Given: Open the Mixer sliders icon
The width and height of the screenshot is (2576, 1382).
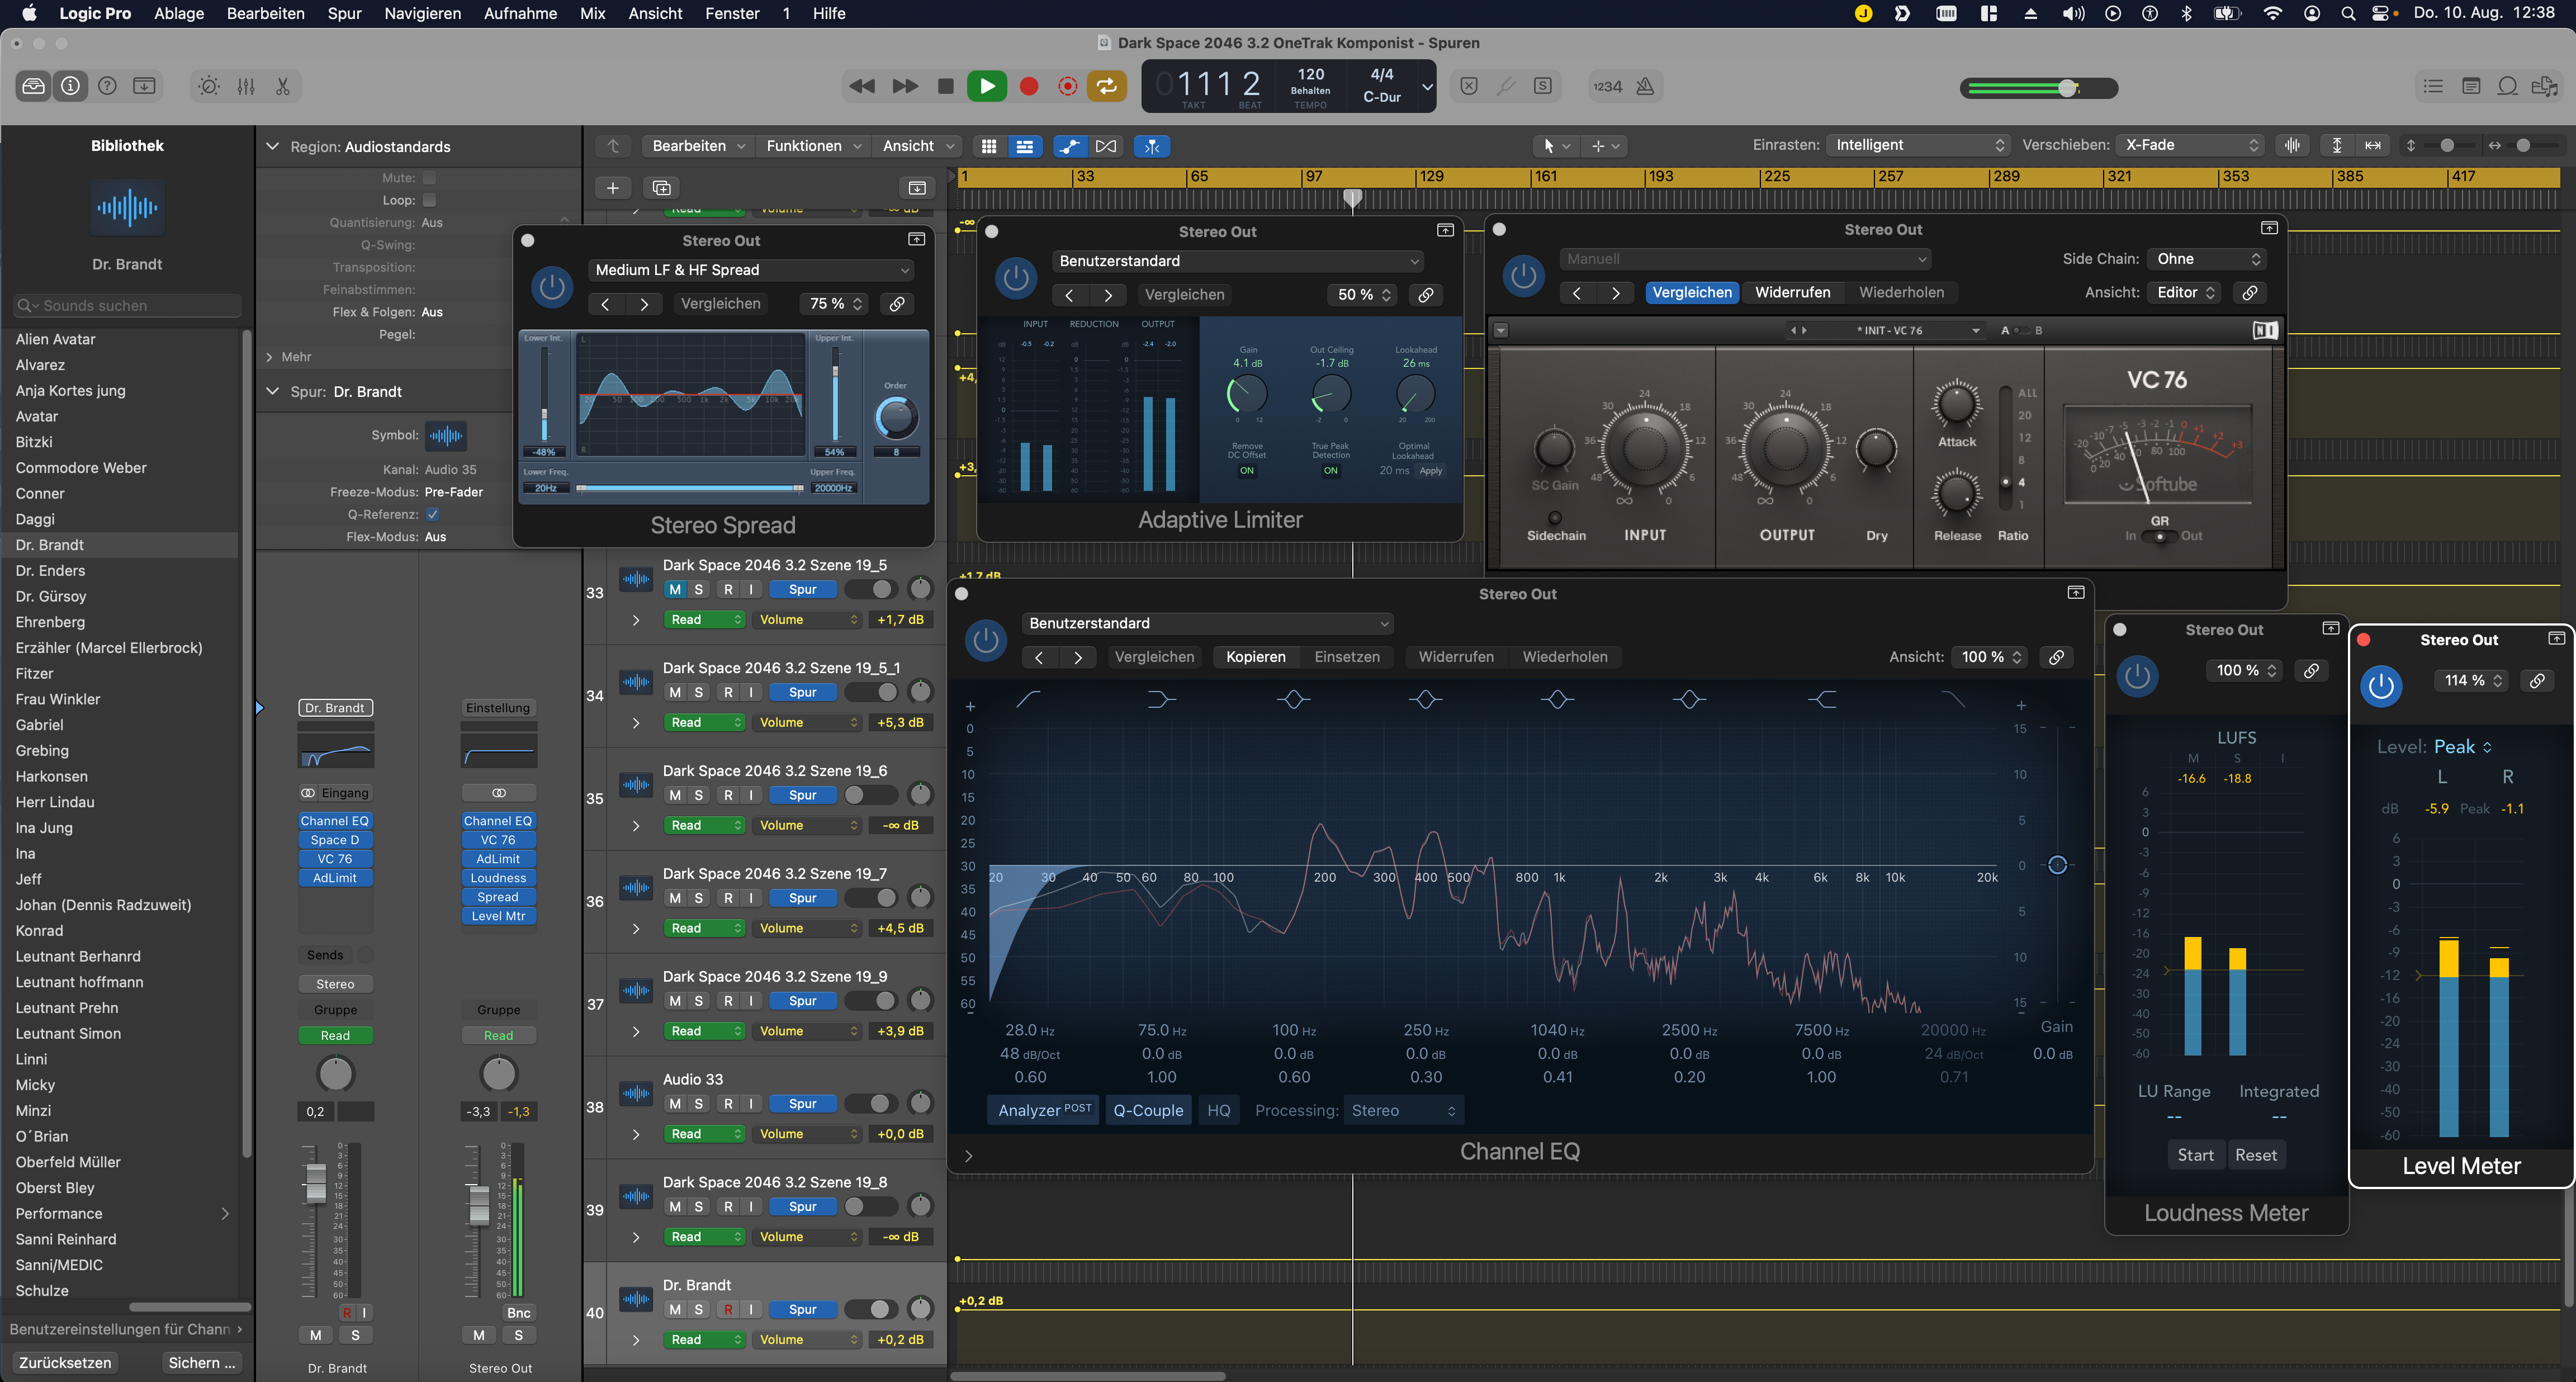Looking at the screenshot, I should 246,86.
